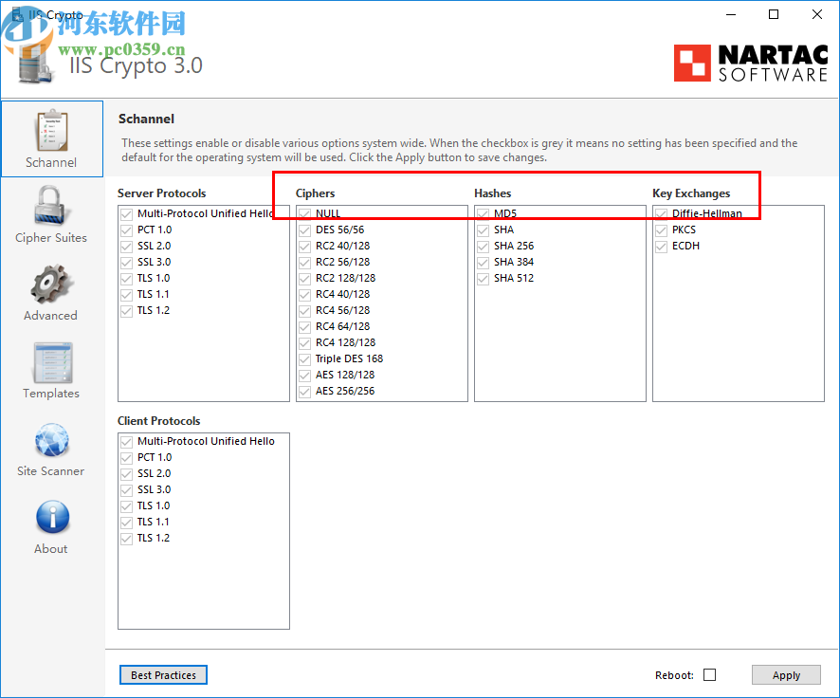Open the Schannel clipboard icon
This screenshot has width=840, height=698.
pos(52,130)
